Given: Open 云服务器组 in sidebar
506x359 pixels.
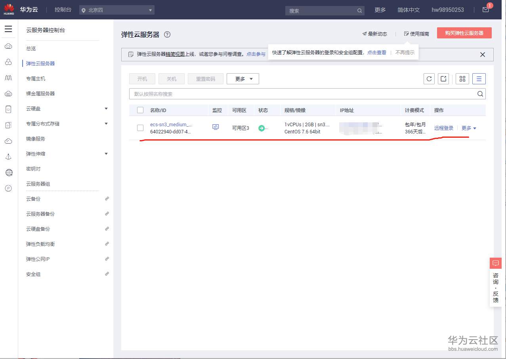Looking at the screenshot, I should pos(38,184).
